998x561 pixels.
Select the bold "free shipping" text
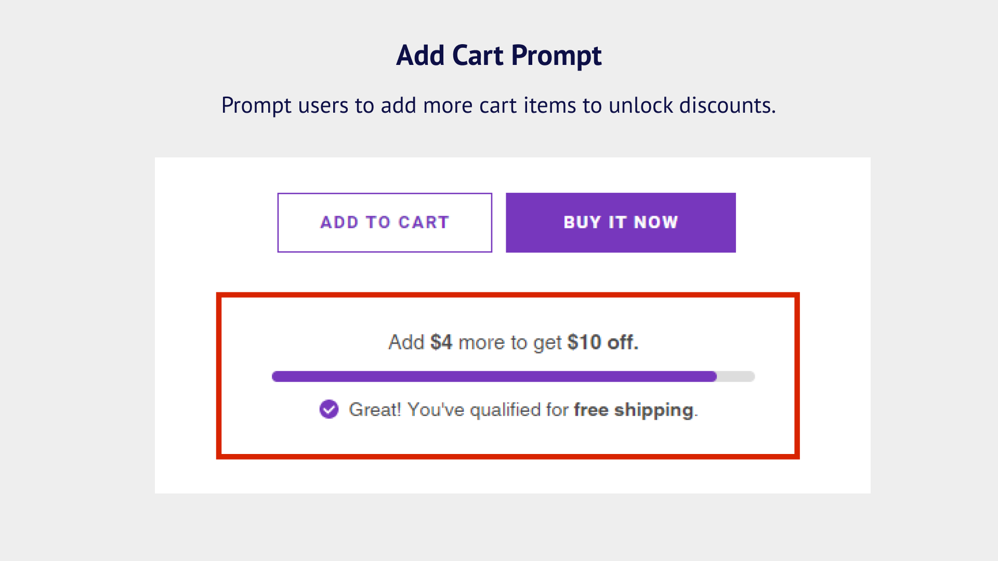point(634,410)
